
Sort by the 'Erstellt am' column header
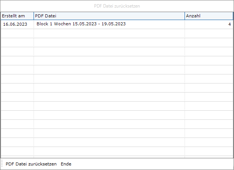click(x=14, y=16)
